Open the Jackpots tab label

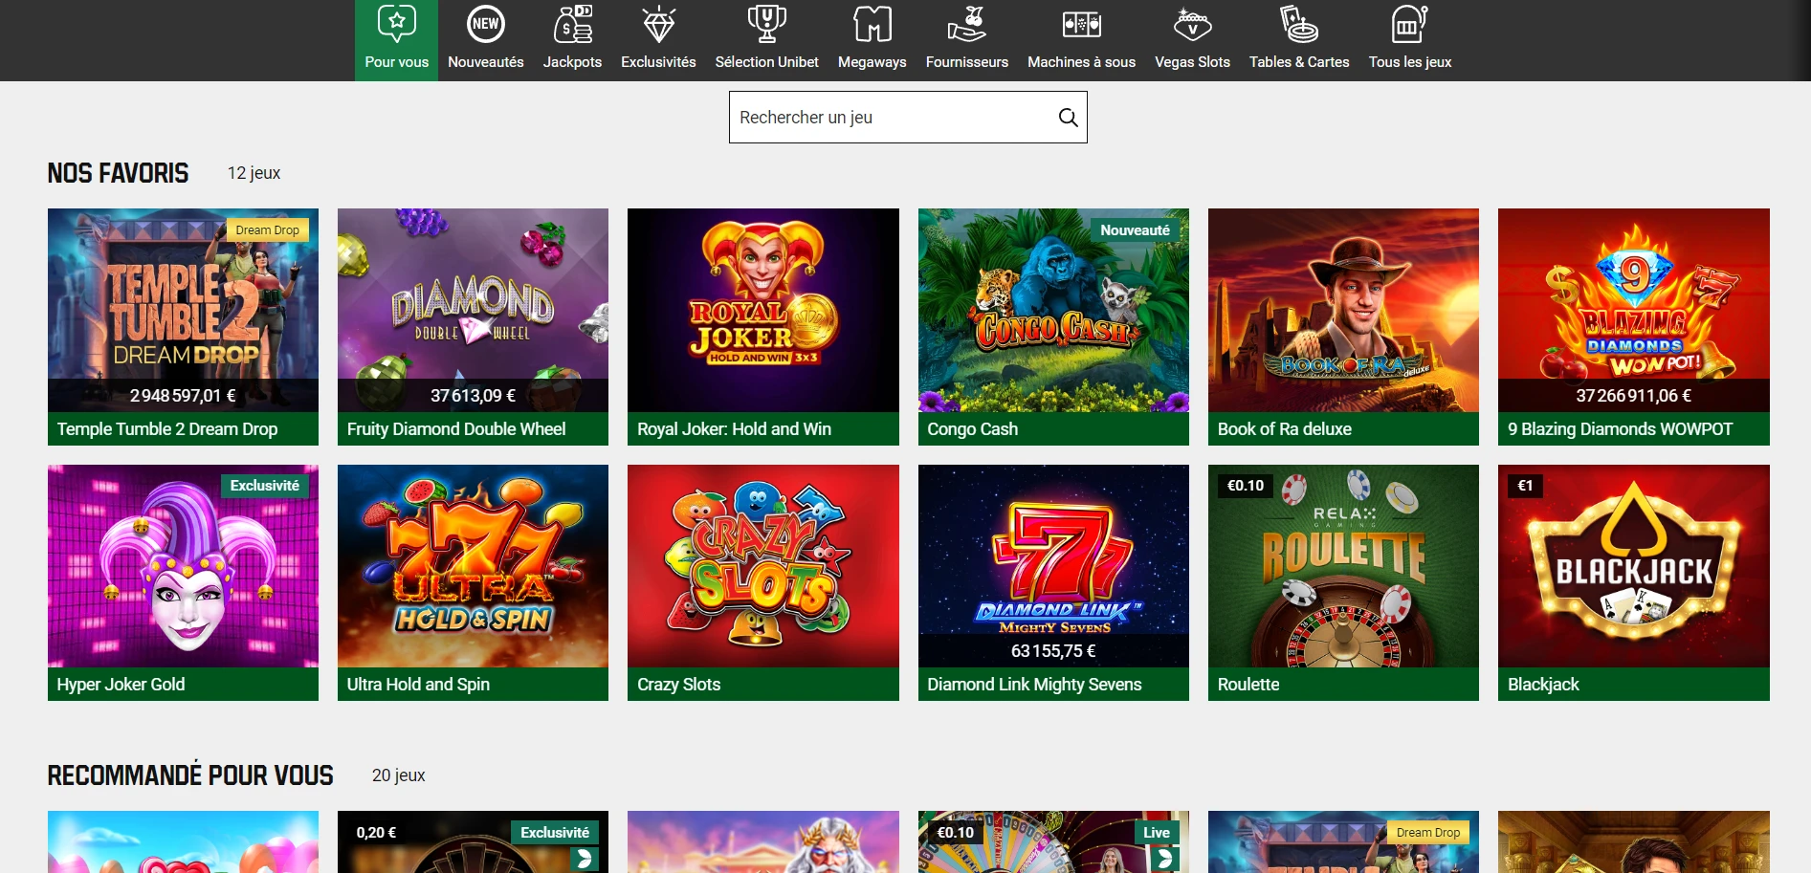[x=572, y=62]
